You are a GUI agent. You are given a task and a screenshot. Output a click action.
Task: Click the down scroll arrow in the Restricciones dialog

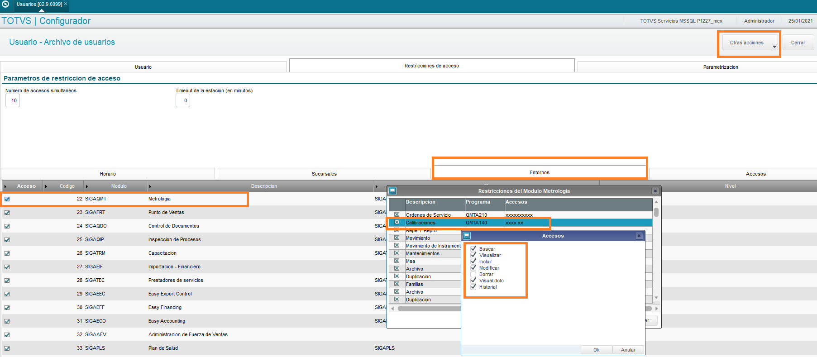(x=656, y=298)
